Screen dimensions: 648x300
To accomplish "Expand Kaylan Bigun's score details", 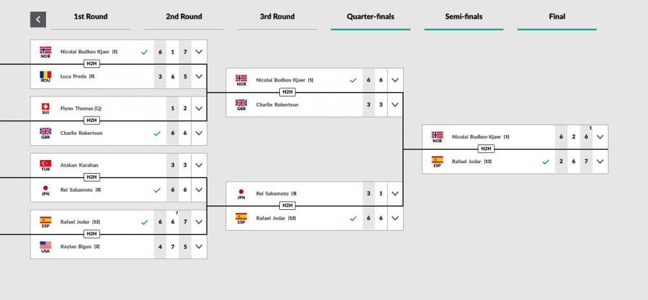I will pyautogui.click(x=199, y=247).
